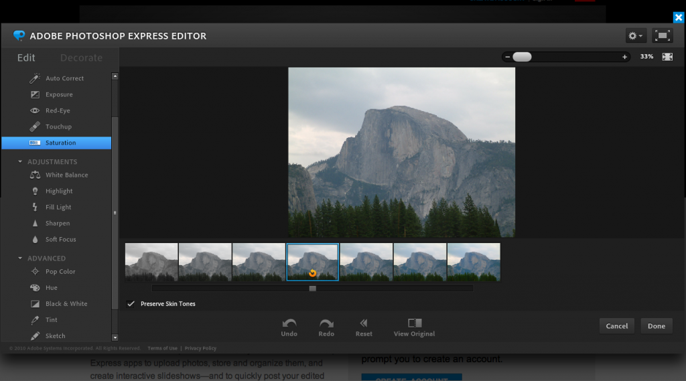Collapse the ADJUSTMENTS section
686x381 pixels.
[19, 161]
